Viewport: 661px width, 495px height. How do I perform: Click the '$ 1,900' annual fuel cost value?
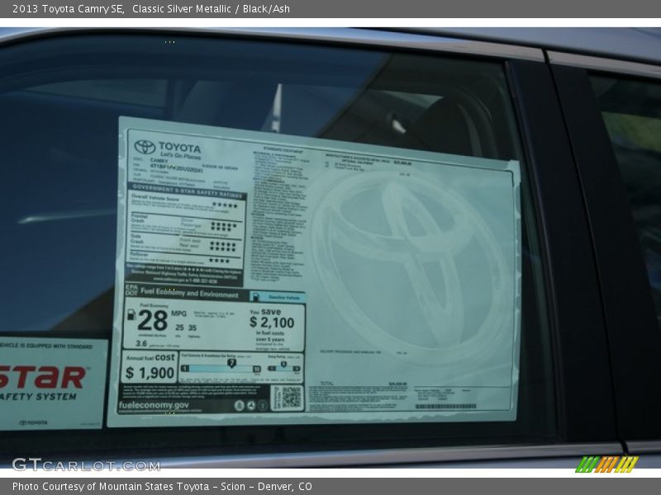click(x=150, y=373)
